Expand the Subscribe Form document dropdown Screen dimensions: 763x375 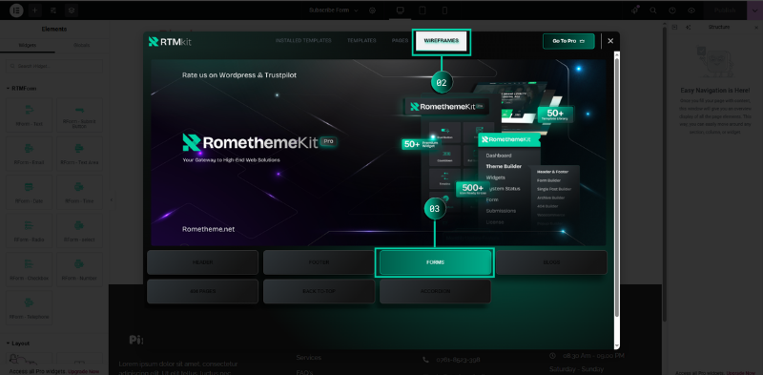pyautogui.click(x=333, y=10)
